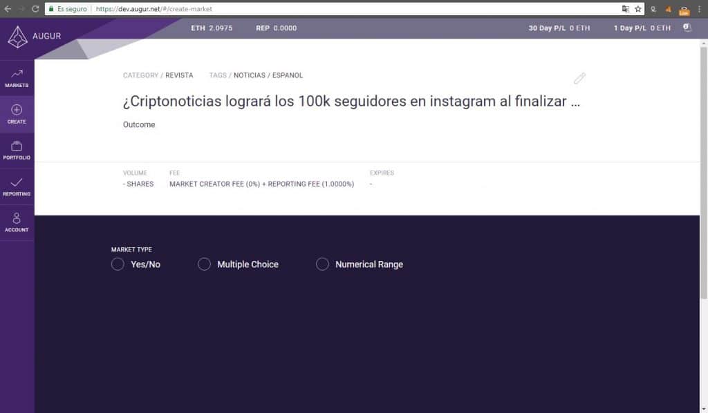Click the NOTICIAS tag
Screen dimensions: 708x413
(250, 75)
